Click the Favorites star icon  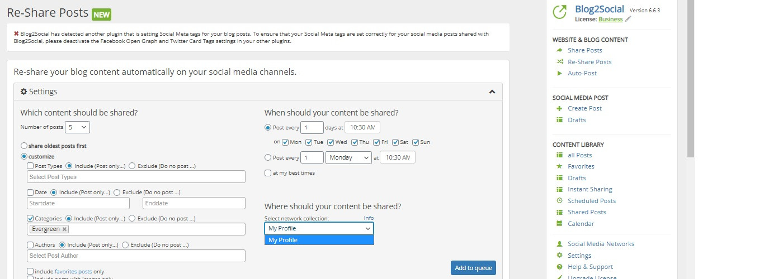click(x=559, y=166)
